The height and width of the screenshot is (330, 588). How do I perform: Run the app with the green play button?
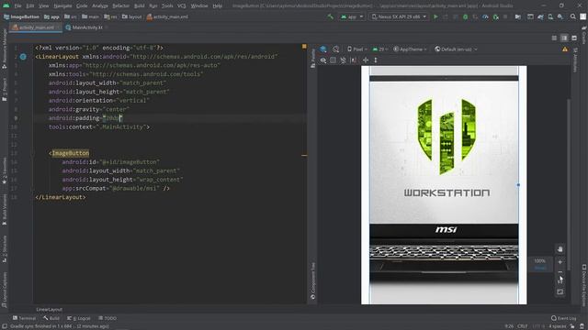coord(435,16)
